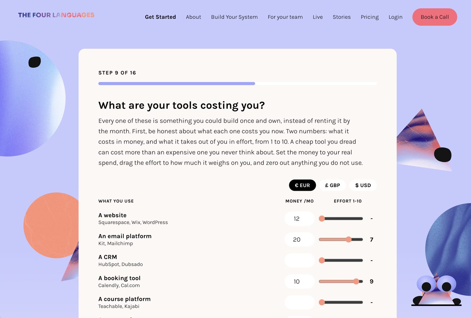The image size is (471, 318).
Task: Open the Stories page
Action: coord(342,17)
